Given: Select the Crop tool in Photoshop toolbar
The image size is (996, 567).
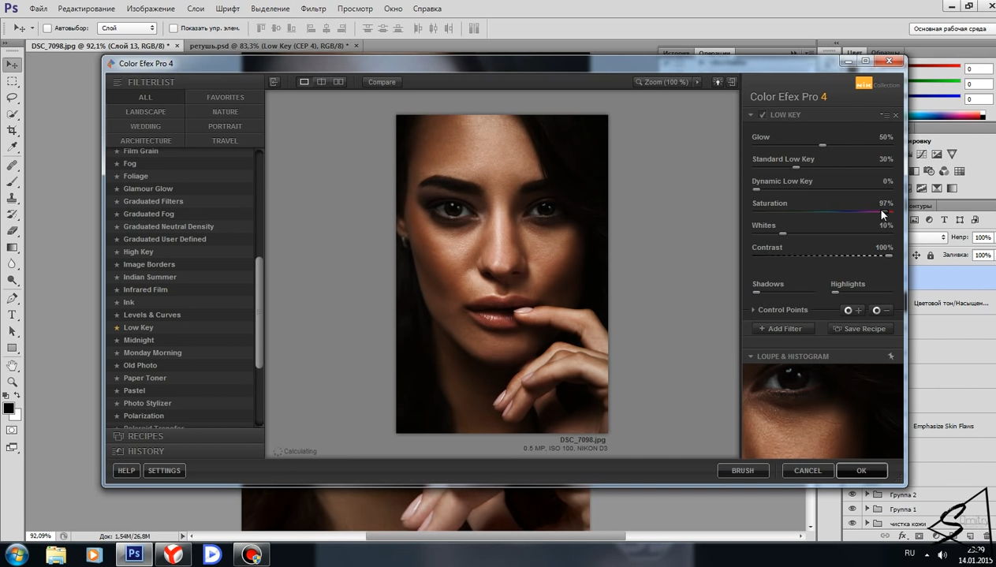Looking at the screenshot, I should click(12, 131).
